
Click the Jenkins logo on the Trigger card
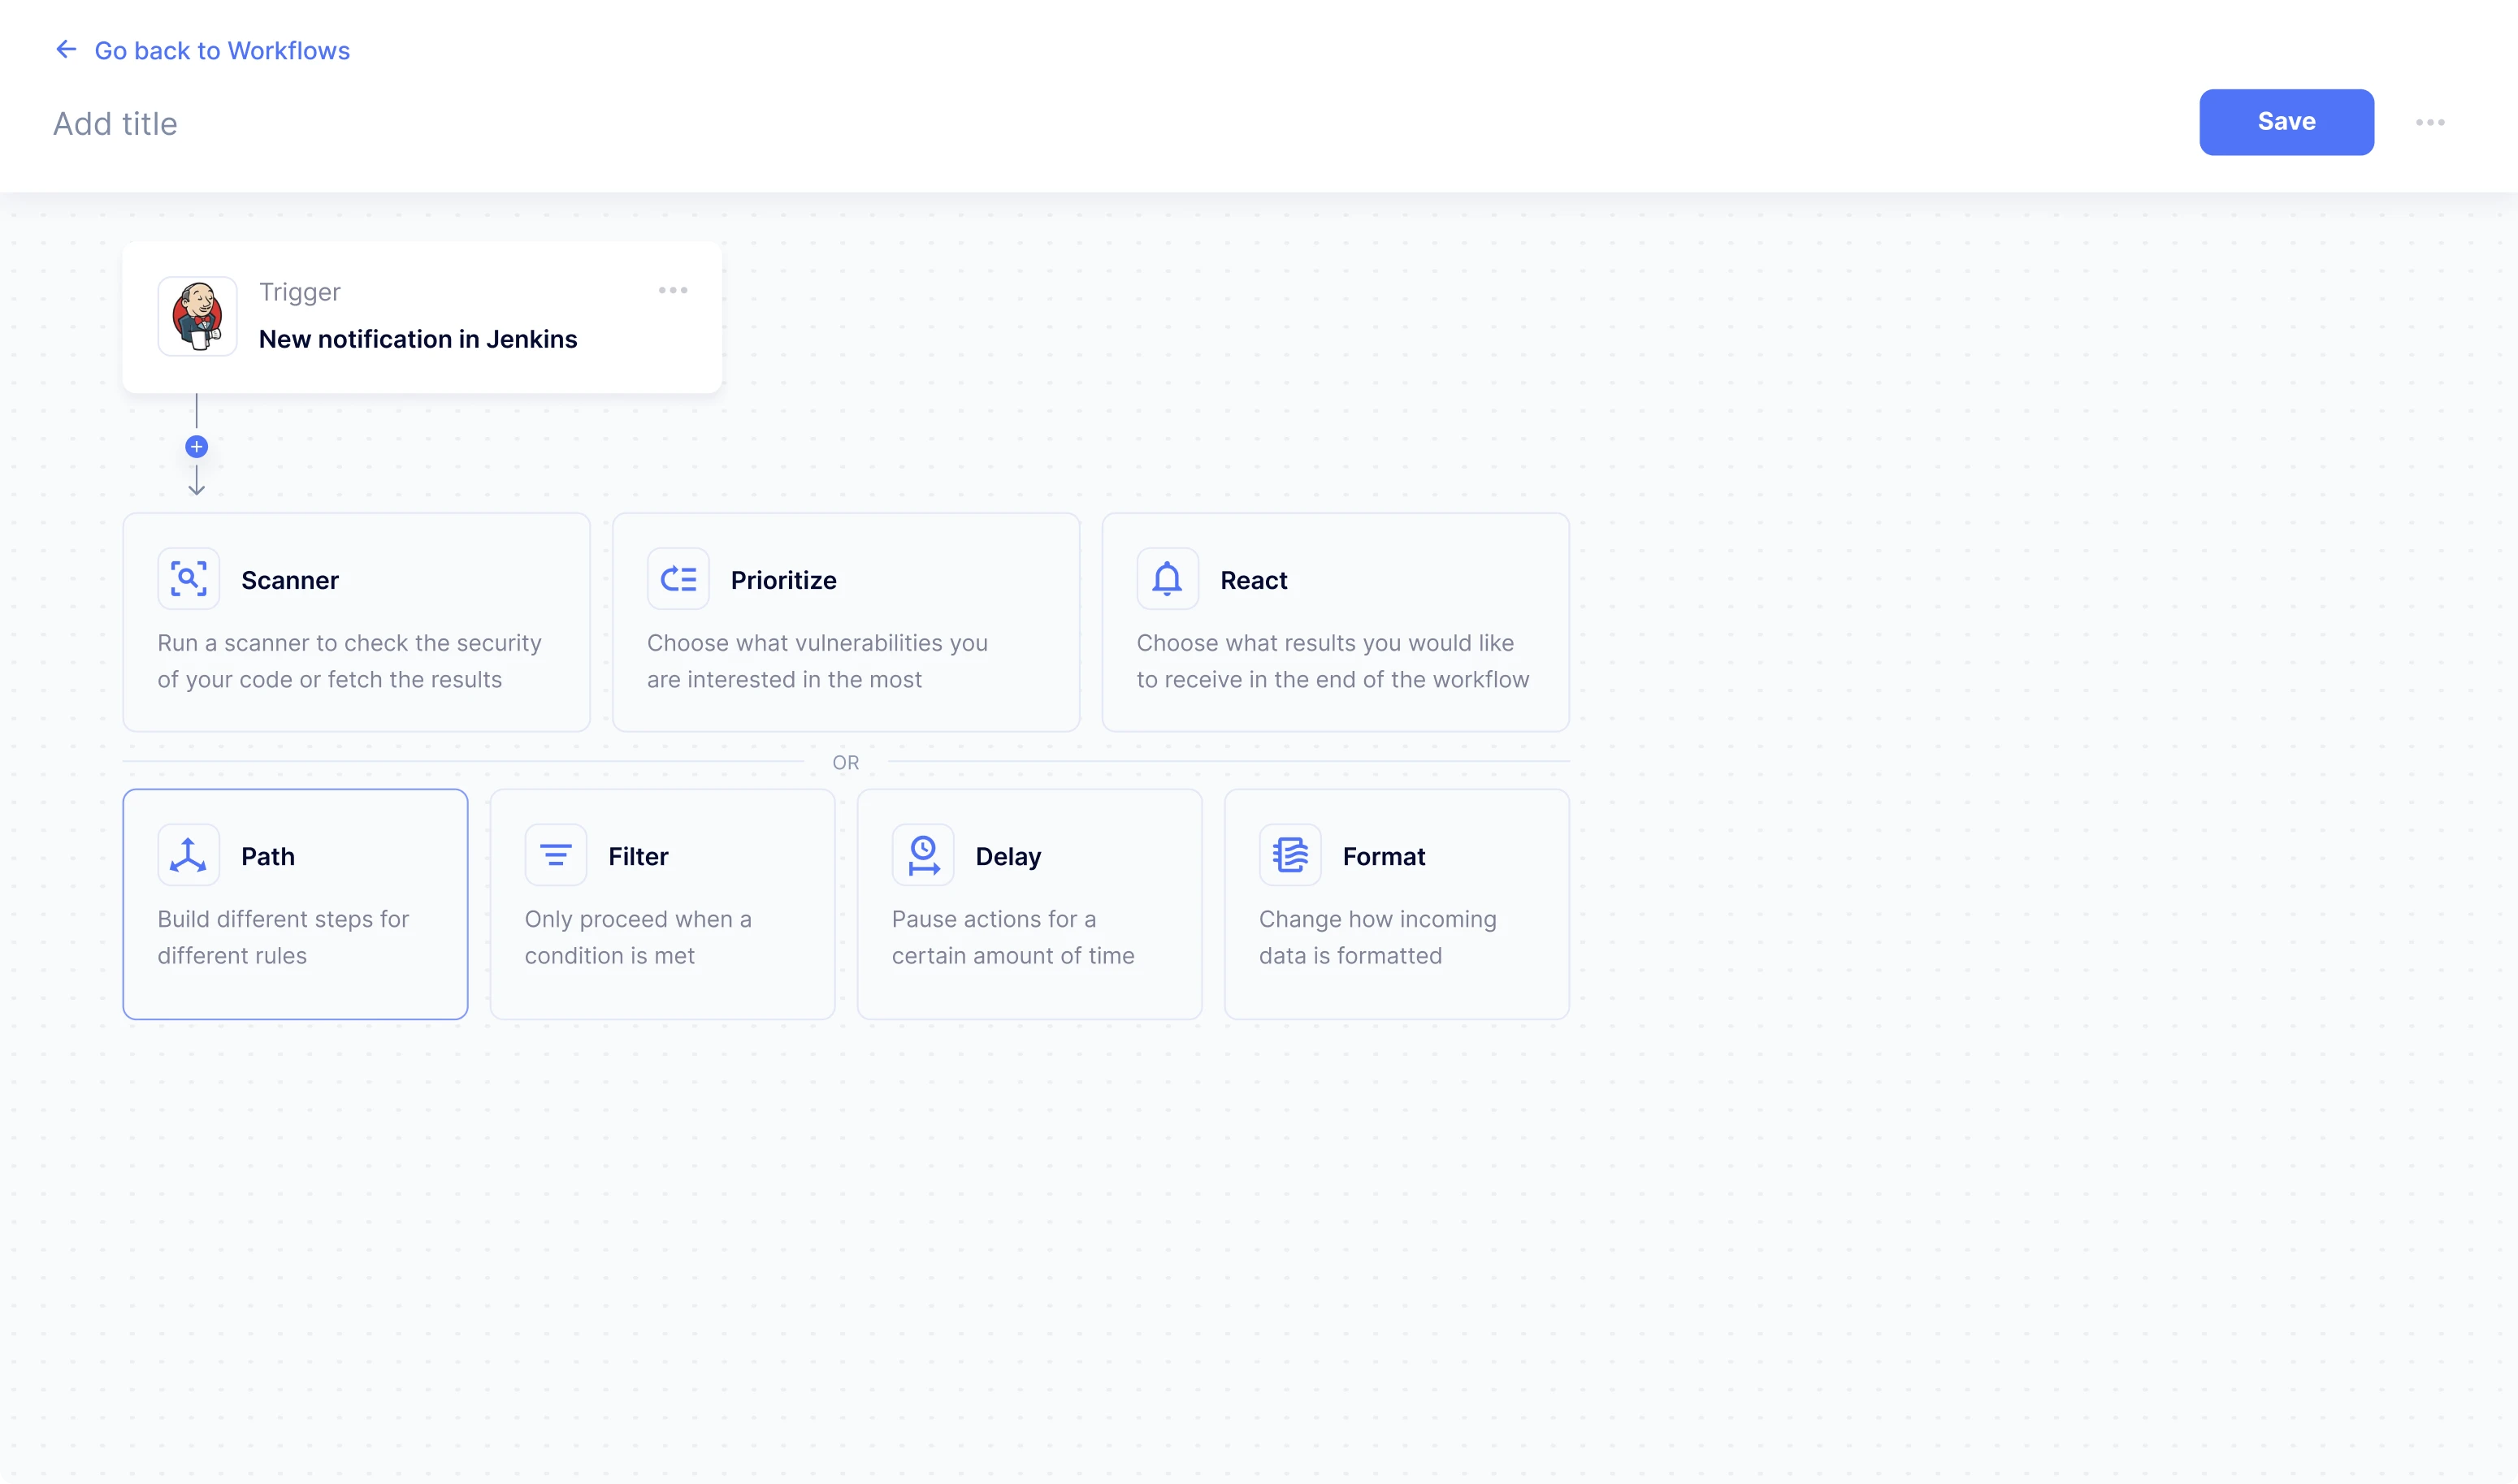196,316
